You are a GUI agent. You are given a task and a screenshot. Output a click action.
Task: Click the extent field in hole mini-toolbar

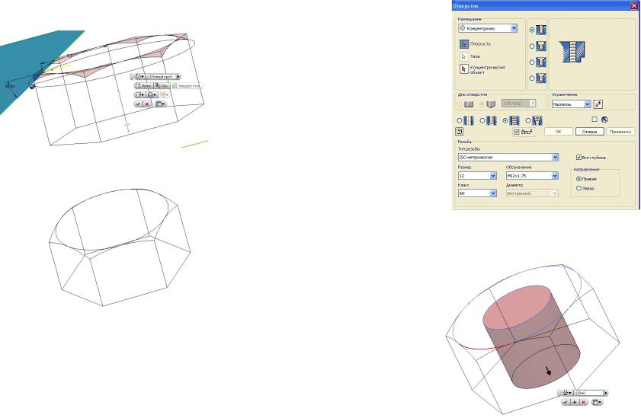tap(589, 393)
